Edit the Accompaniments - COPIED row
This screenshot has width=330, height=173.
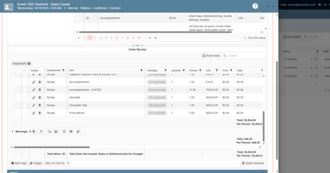(x=34, y=90)
